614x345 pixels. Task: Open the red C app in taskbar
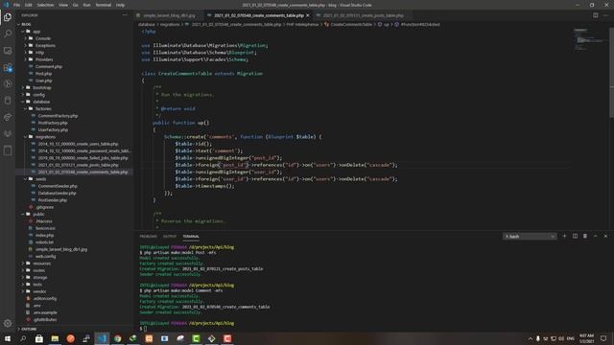point(227,338)
